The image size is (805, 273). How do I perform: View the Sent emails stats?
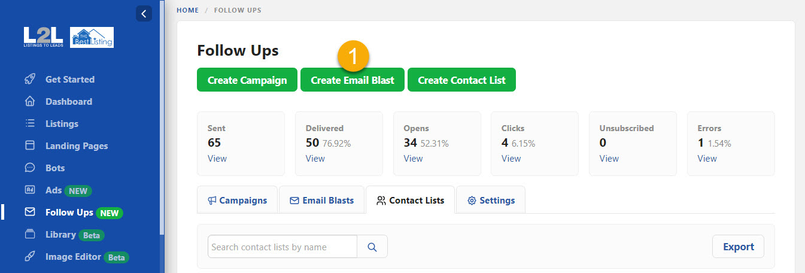217,158
